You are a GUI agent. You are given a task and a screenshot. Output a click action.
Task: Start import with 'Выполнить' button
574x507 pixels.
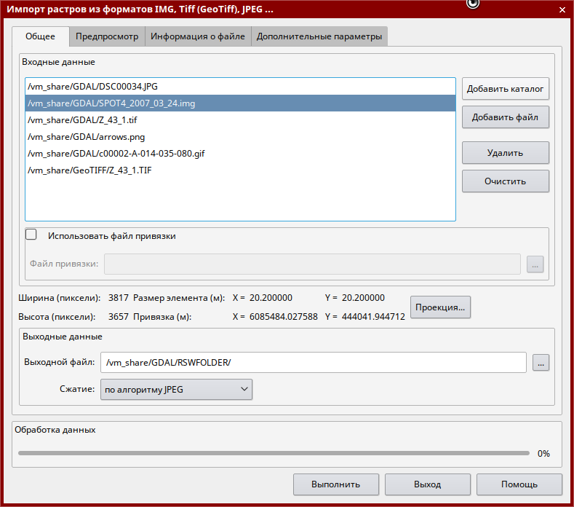click(335, 484)
